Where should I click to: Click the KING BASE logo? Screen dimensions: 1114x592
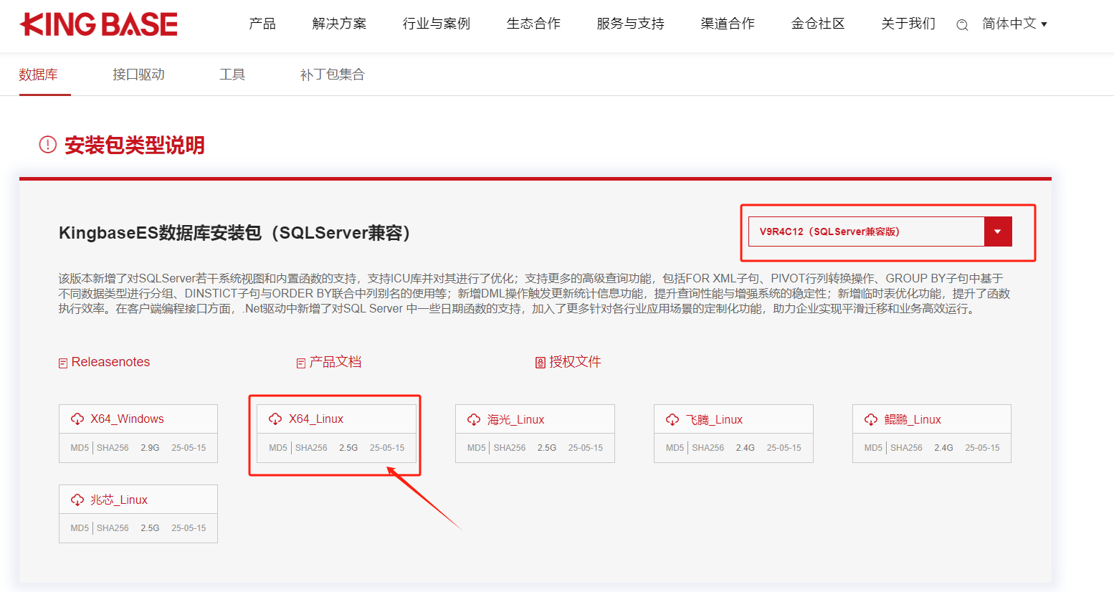pyautogui.click(x=99, y=24)
